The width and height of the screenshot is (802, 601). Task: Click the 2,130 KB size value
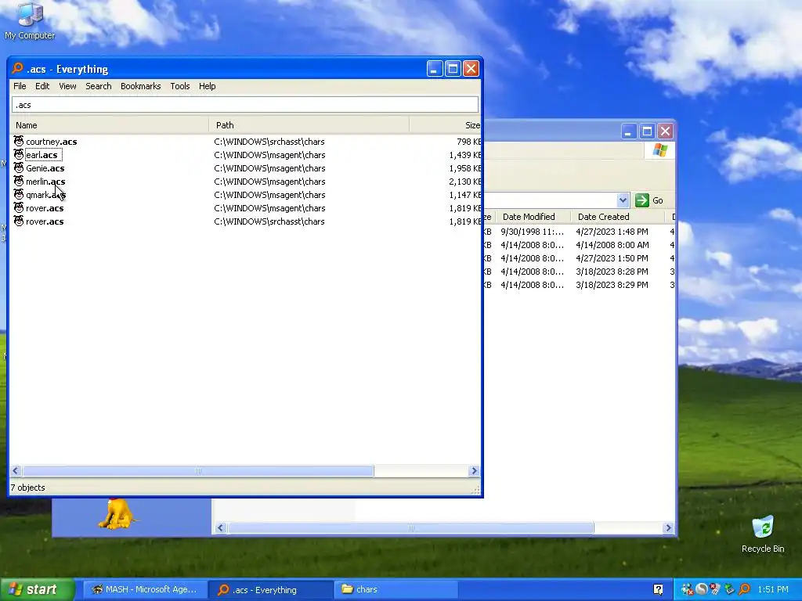[465, 182]
